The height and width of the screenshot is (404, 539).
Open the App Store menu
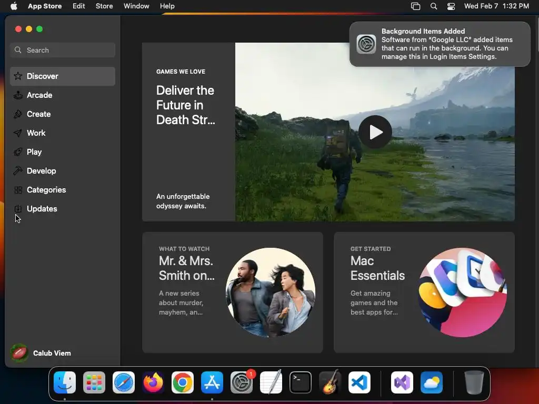45,6
